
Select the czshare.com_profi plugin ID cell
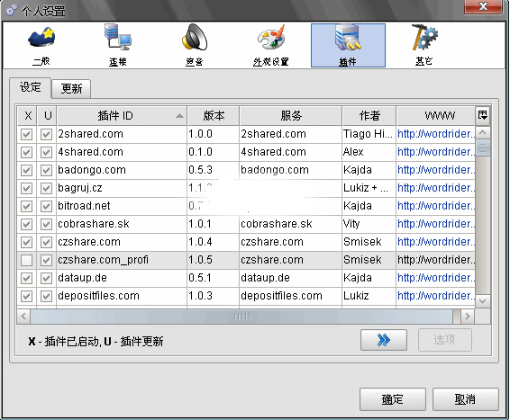[122, 260]
